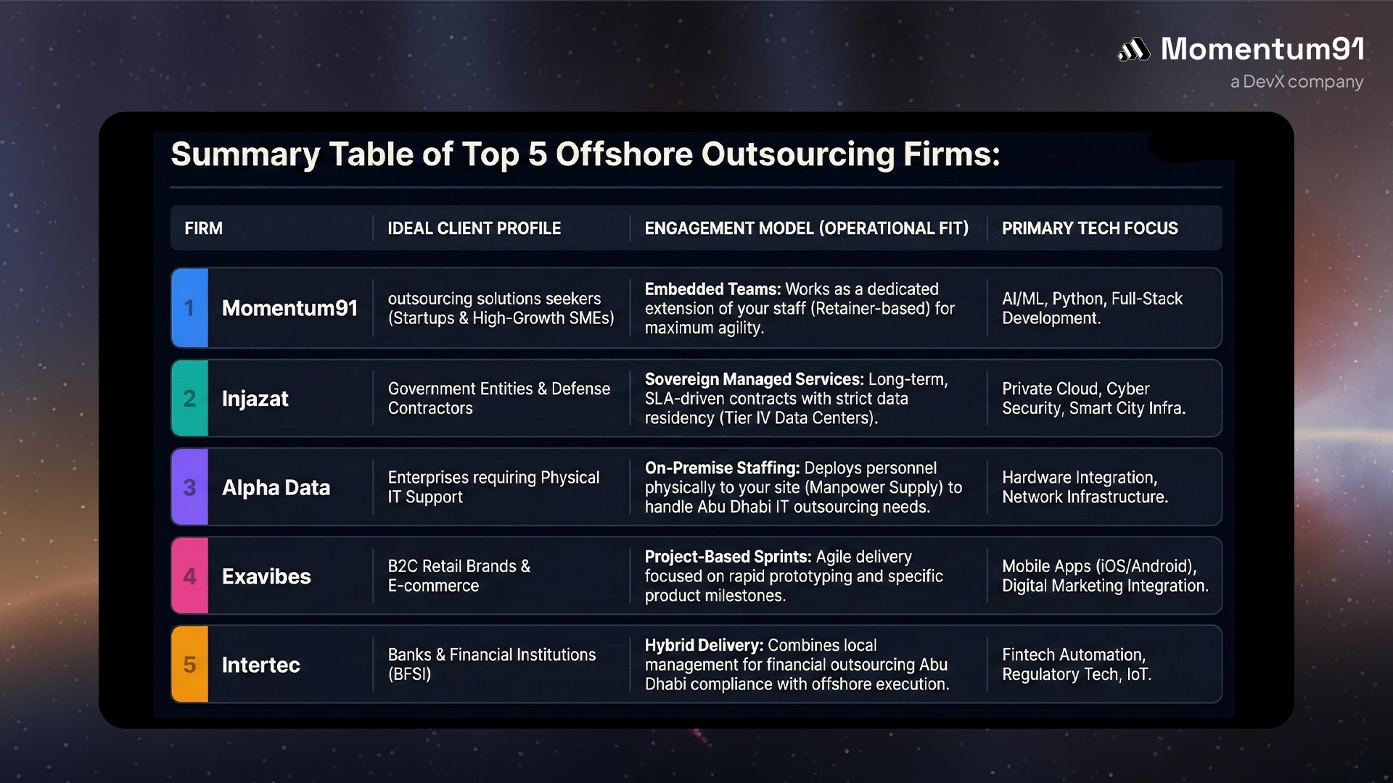This screenshot has height=783, width=1393.
Task: Select the IDEAL CLIENT PROFILE header
Action: (474, 228)
